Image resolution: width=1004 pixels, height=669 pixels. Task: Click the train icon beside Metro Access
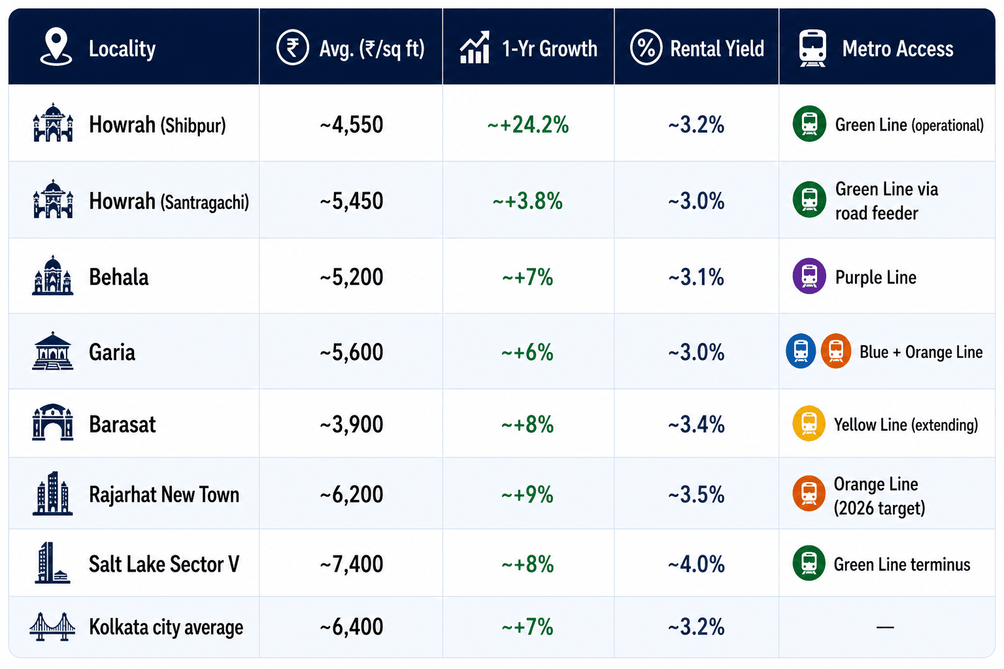(812, 48)
